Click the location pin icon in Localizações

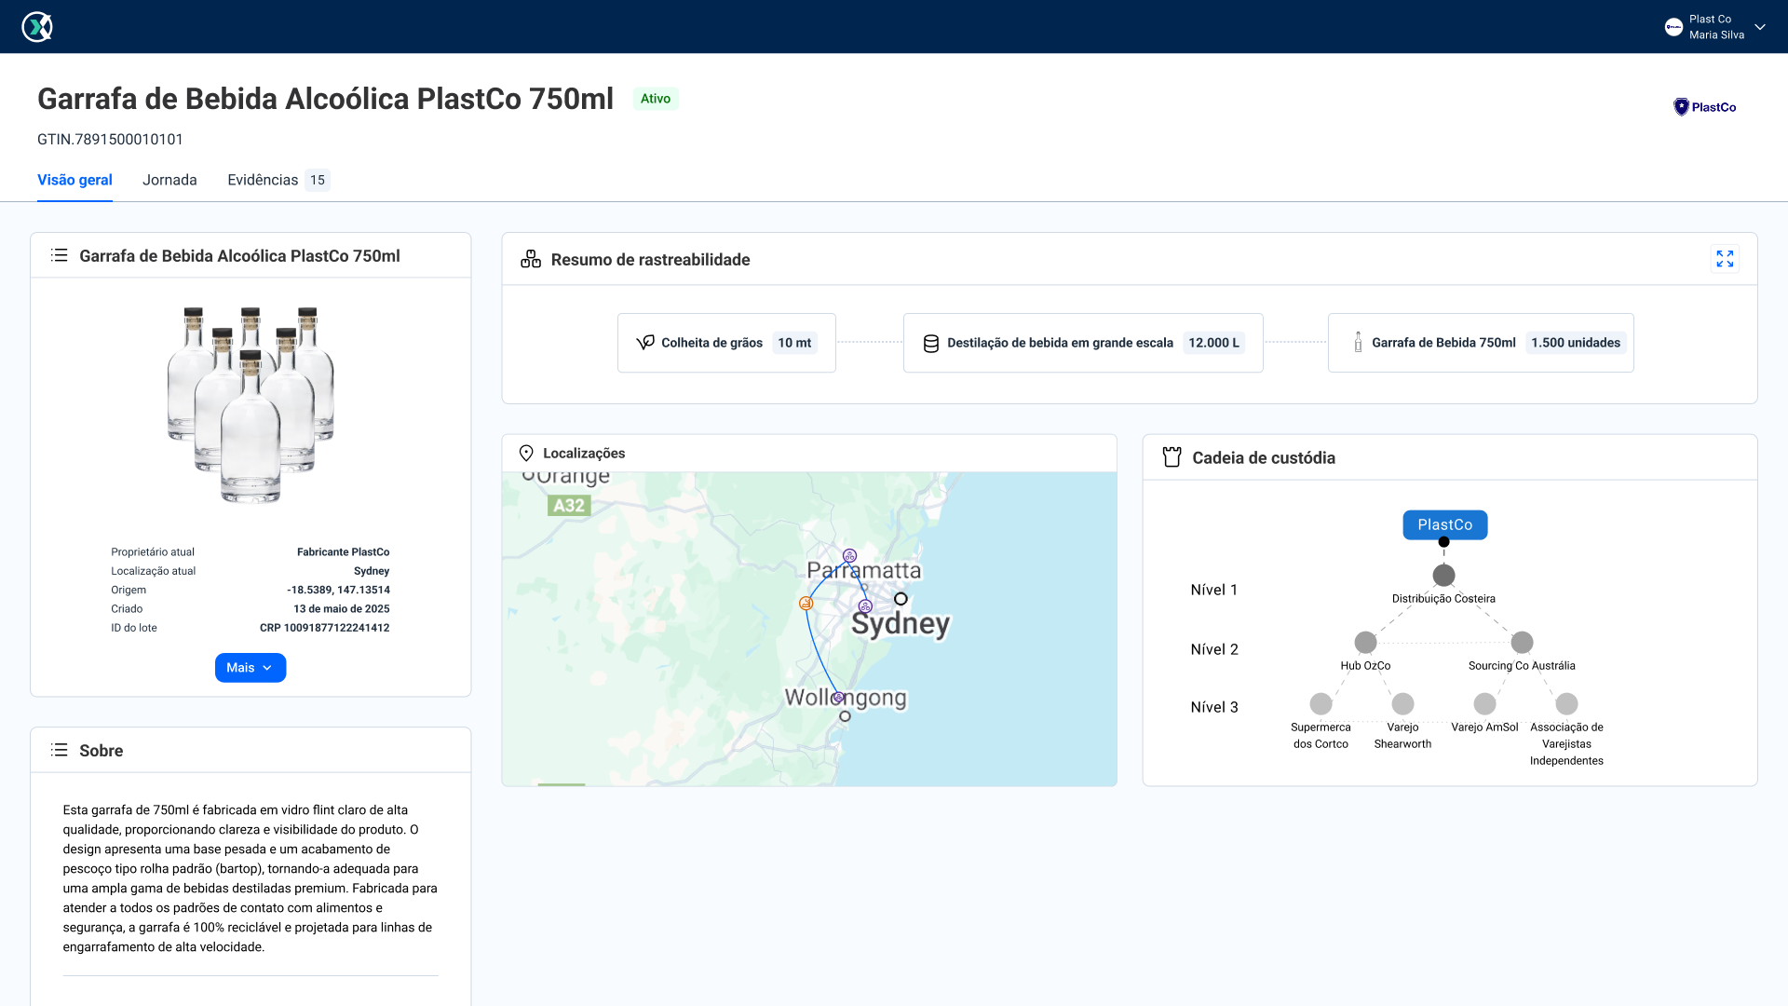pos(526,454)
